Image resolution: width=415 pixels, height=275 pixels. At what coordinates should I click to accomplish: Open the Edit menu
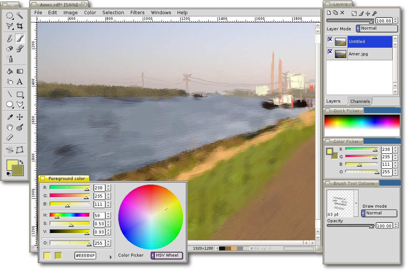(x=52, y=12)
